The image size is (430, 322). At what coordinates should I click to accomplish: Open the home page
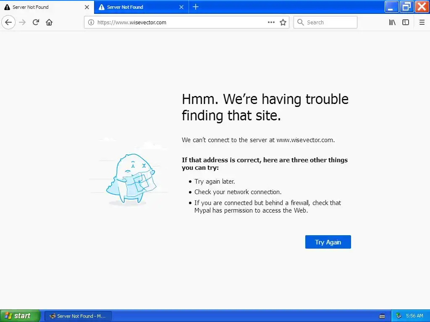pyautogui.click(x=49, y=22)
